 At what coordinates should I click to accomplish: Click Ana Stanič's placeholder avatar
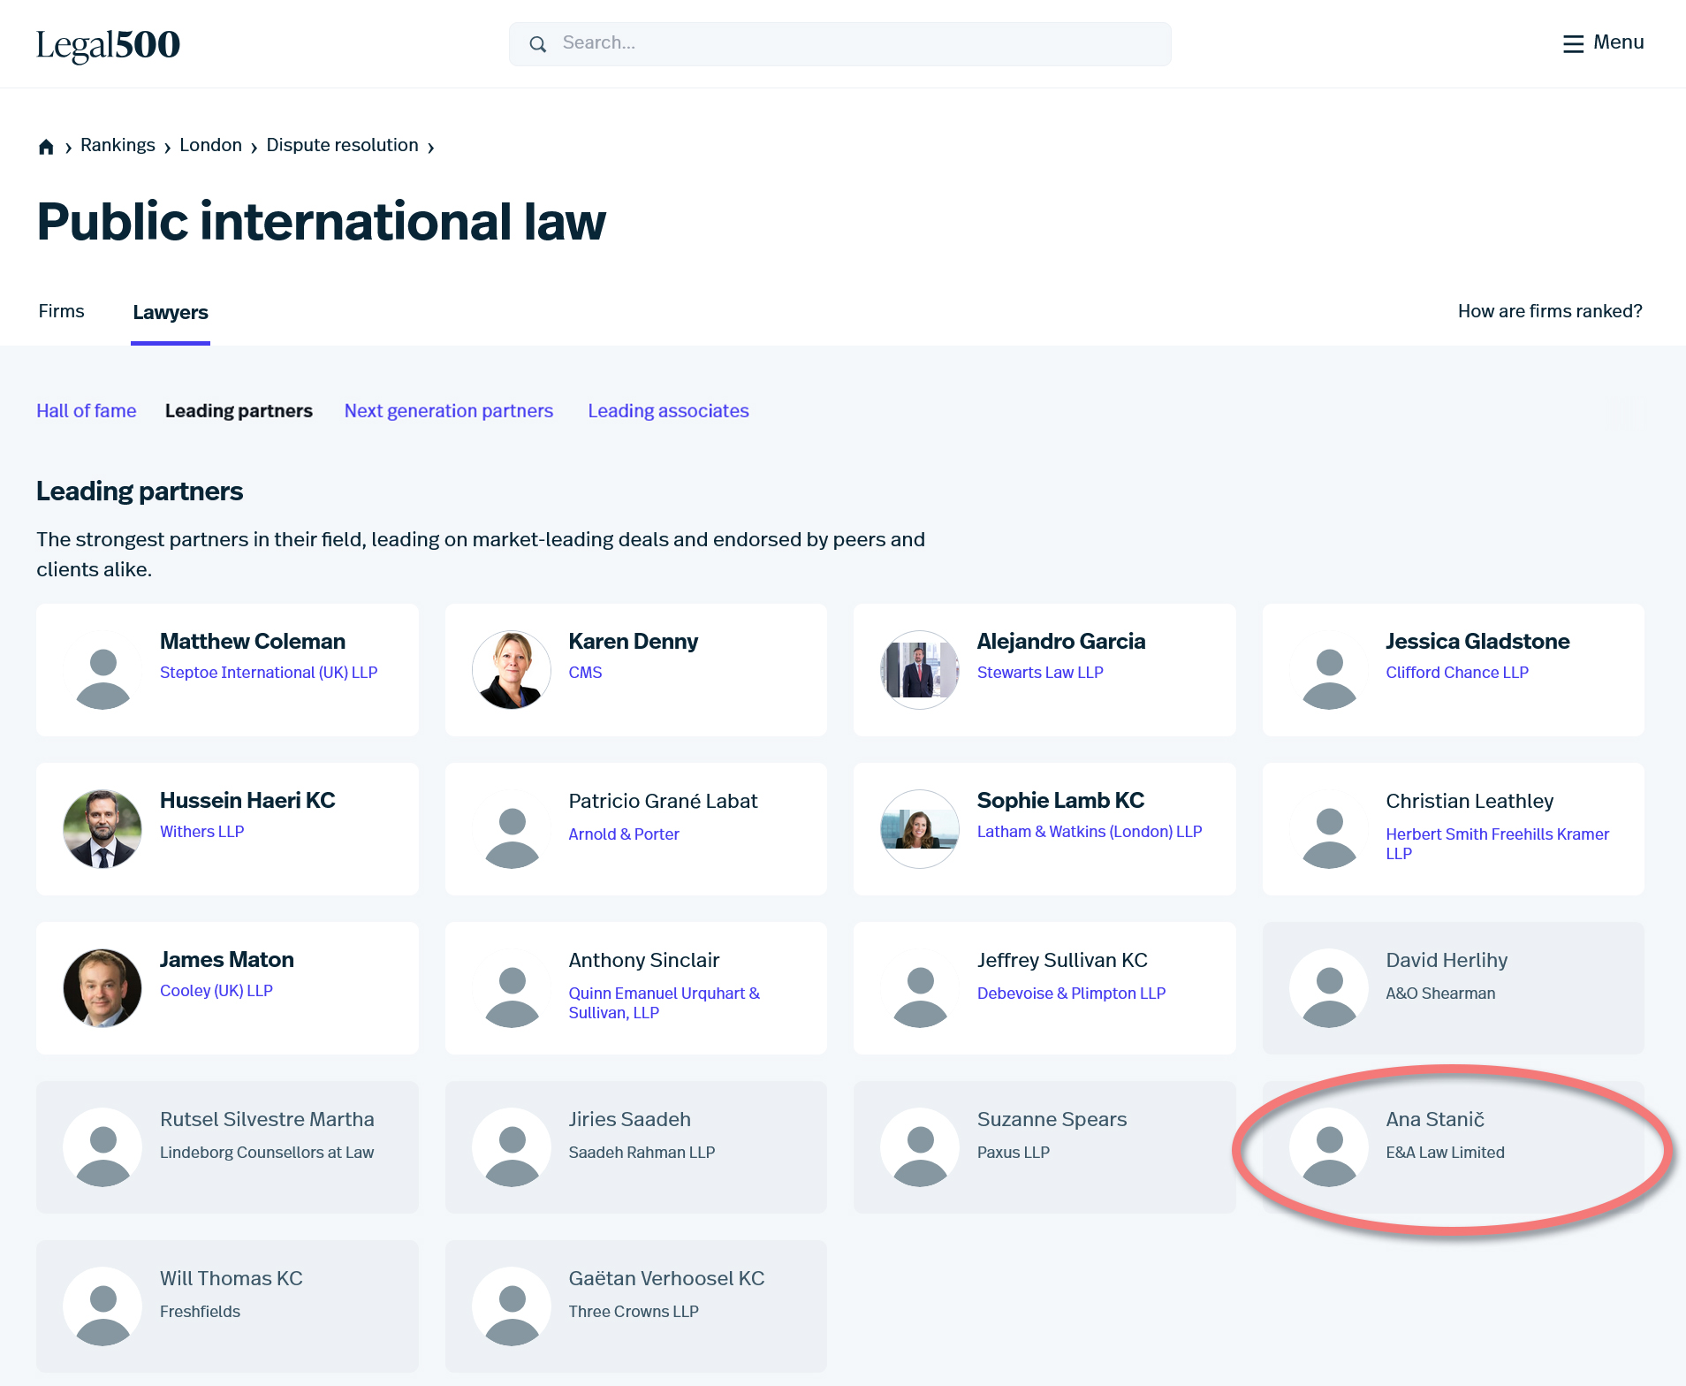click(1329, 1147)
